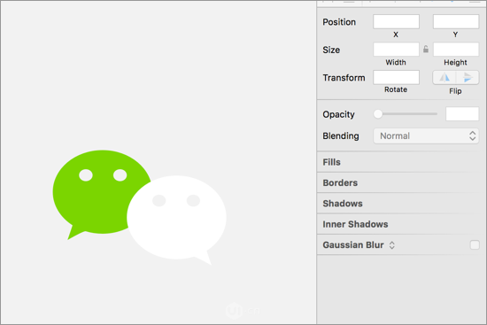The height and width of the screenshot is (325, 487).
Task: Open the Blending mode dropdown
Action: coord(426,135)
